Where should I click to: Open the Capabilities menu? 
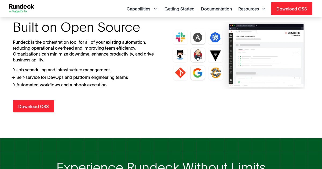point(138,9)
